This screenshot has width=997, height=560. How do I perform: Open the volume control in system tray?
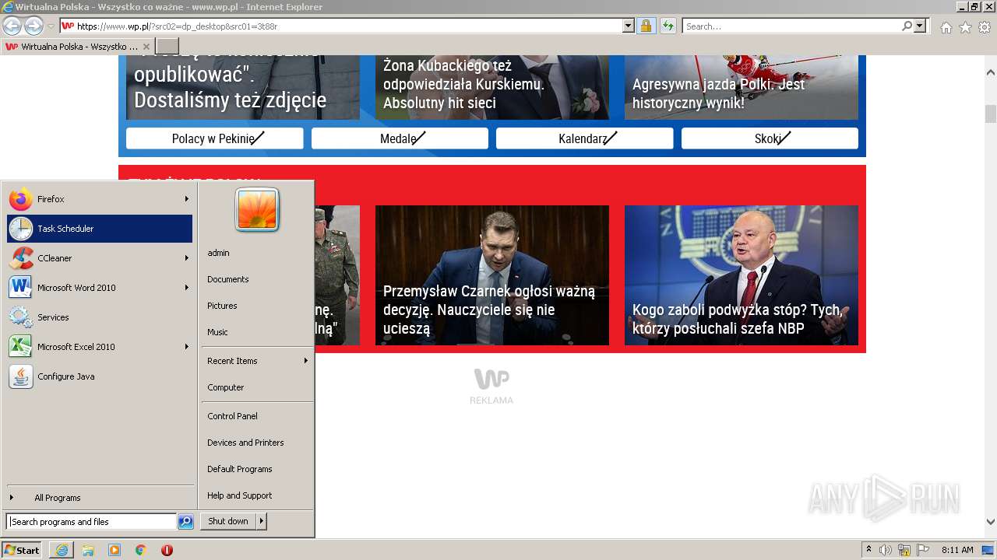(x=886, y=550)
